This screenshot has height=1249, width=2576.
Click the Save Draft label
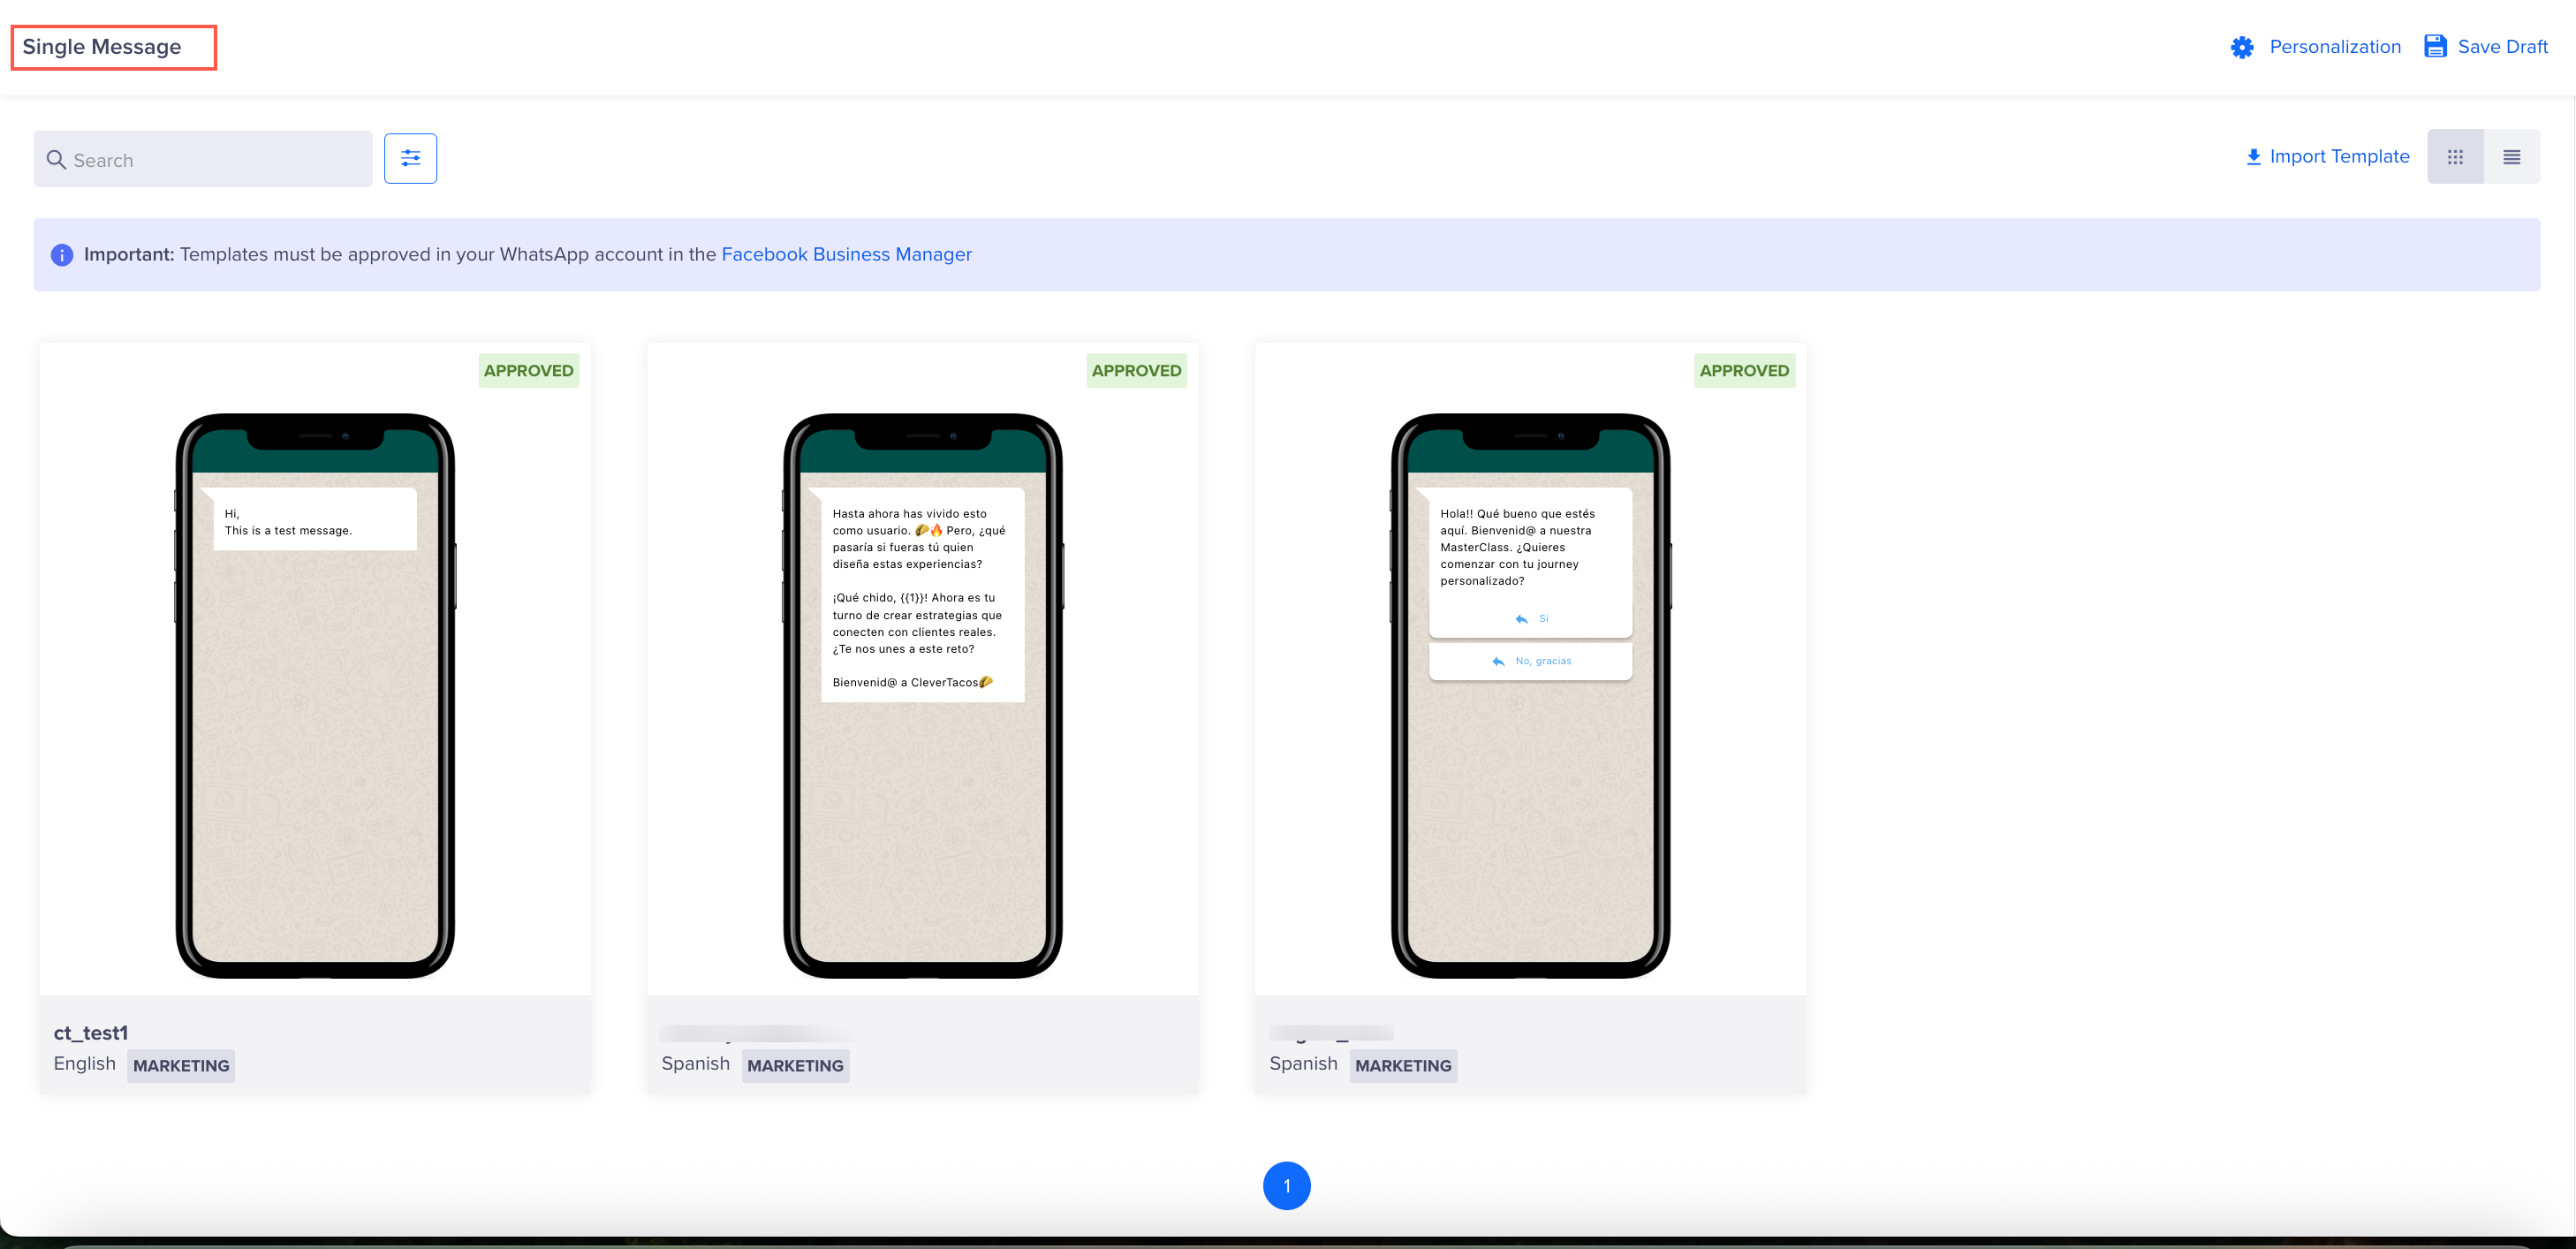[x=2502, y=47]
